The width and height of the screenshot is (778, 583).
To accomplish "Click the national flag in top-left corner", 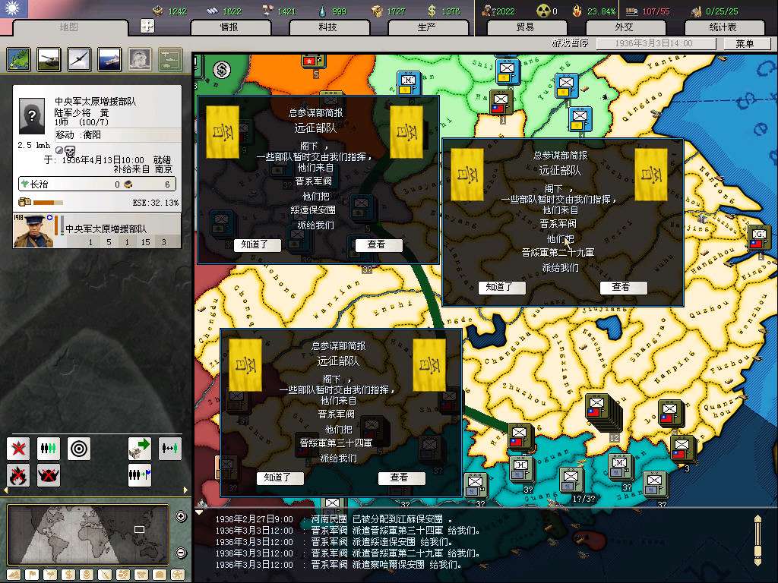I will 14,8.
